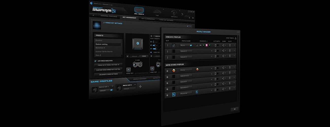Share the Default 2 onboard profile

[x=223, y=51]
